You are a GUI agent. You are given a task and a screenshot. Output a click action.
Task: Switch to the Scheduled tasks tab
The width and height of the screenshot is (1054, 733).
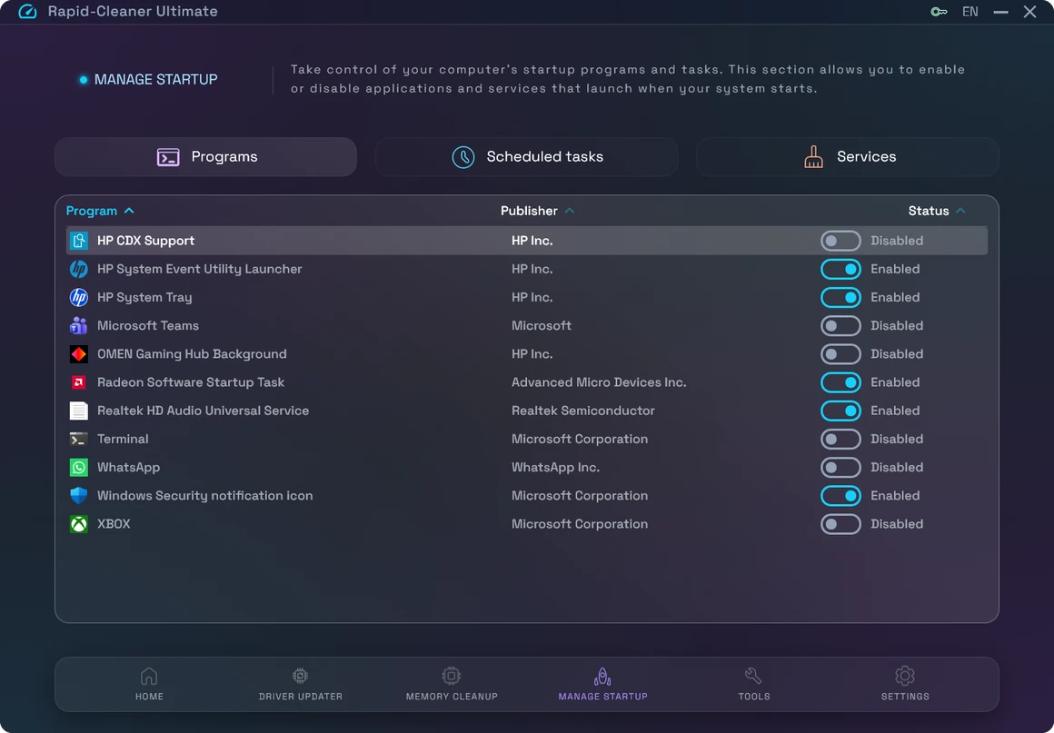(x=526, y=157)
